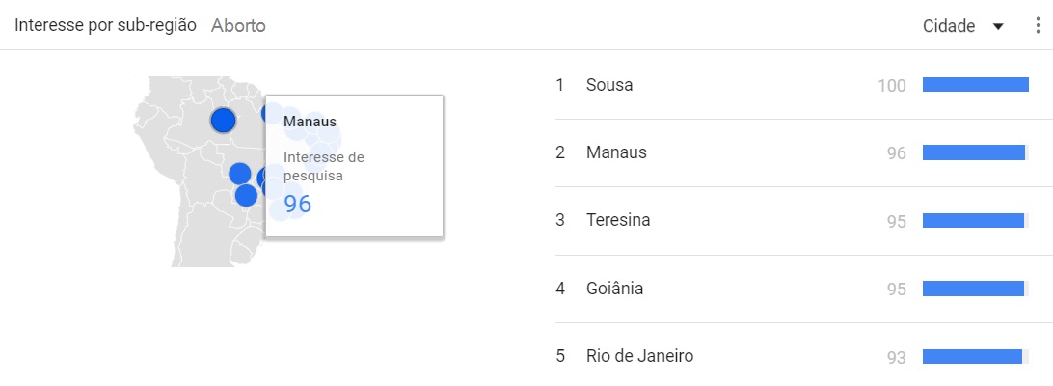This screenshot has width=1053, height=386.
Task: Click Rio de Janeiro's interest bar
Action: [x=972, y=356]
